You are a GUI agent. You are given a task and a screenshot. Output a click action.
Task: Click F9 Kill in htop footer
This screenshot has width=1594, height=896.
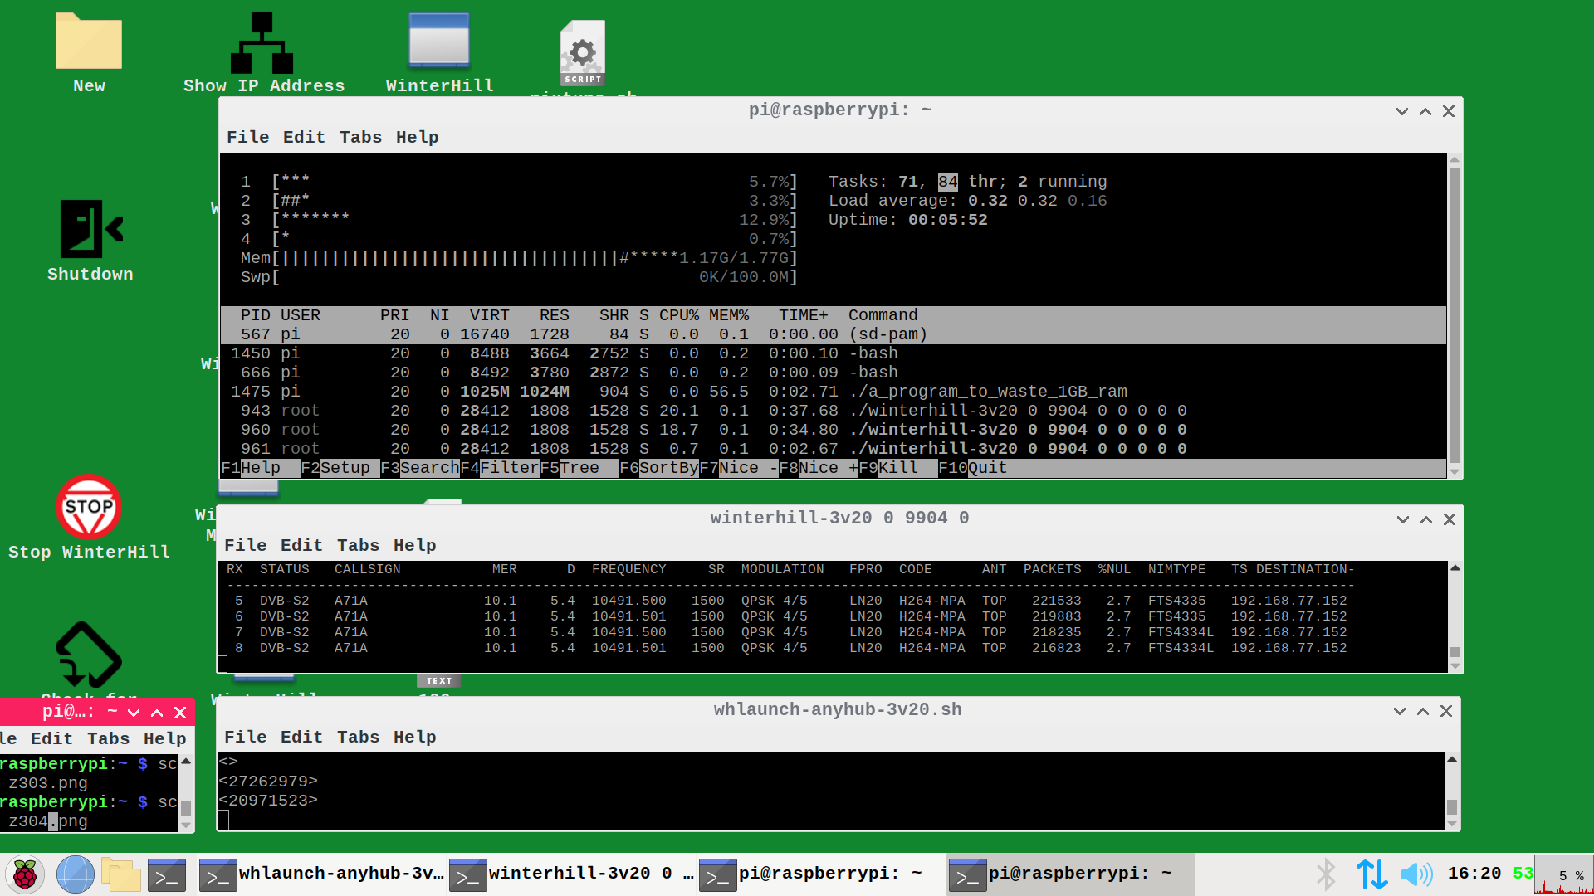click(x=898, y=468)
